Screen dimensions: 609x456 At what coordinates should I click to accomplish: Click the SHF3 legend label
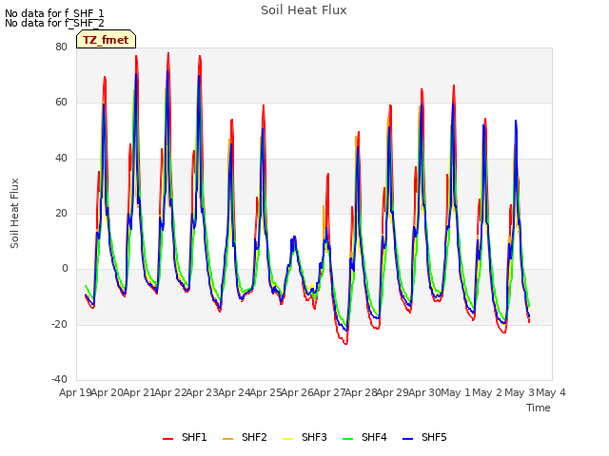pos(314,437)
